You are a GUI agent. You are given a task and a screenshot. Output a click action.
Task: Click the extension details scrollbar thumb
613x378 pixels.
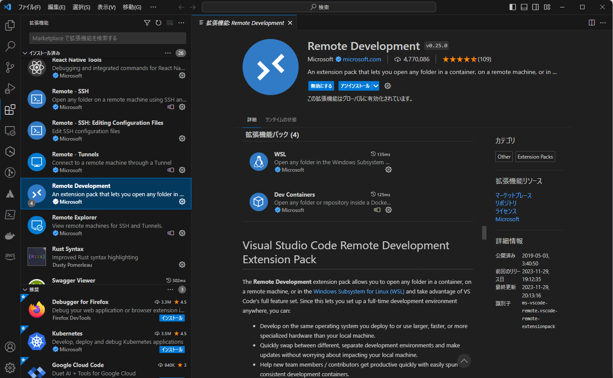pyautogui.click(x=484, y=233)
